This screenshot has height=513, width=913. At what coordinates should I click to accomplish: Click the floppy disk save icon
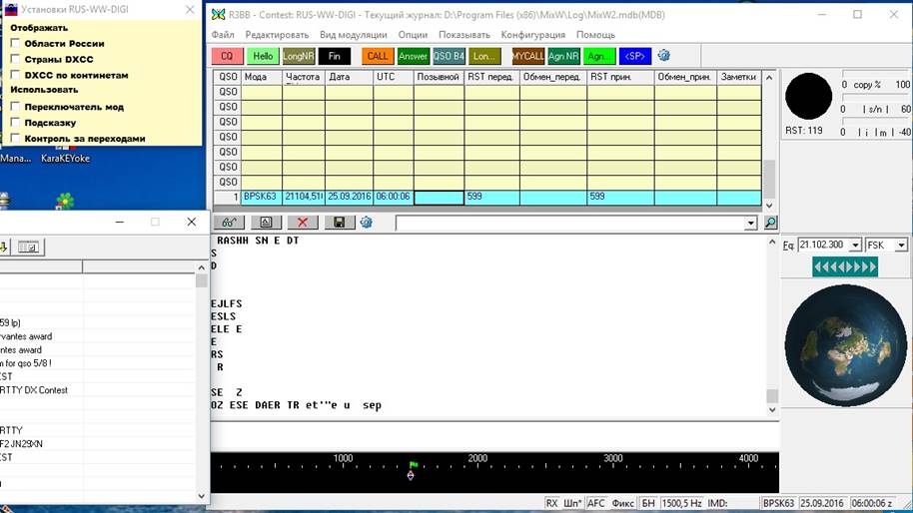tap(339, 223)
